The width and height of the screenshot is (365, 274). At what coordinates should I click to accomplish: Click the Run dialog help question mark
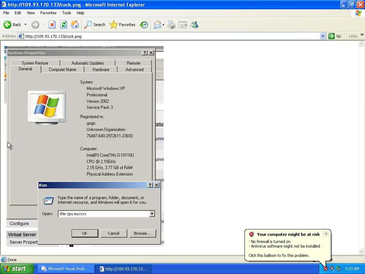pyautogui.click(x=150, y=185)
